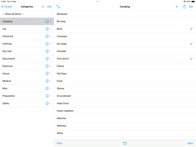Open info for Check list category
This screenshot has height=147, width=196.
coord(47,36)
